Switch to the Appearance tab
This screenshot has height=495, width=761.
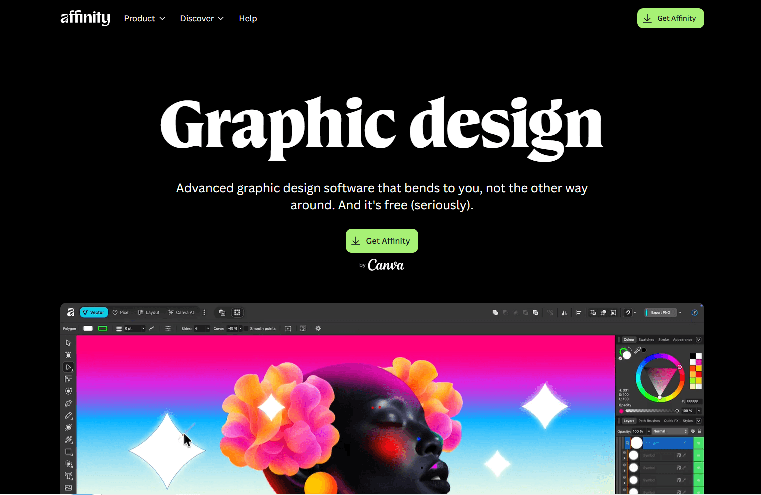point(683,340)
